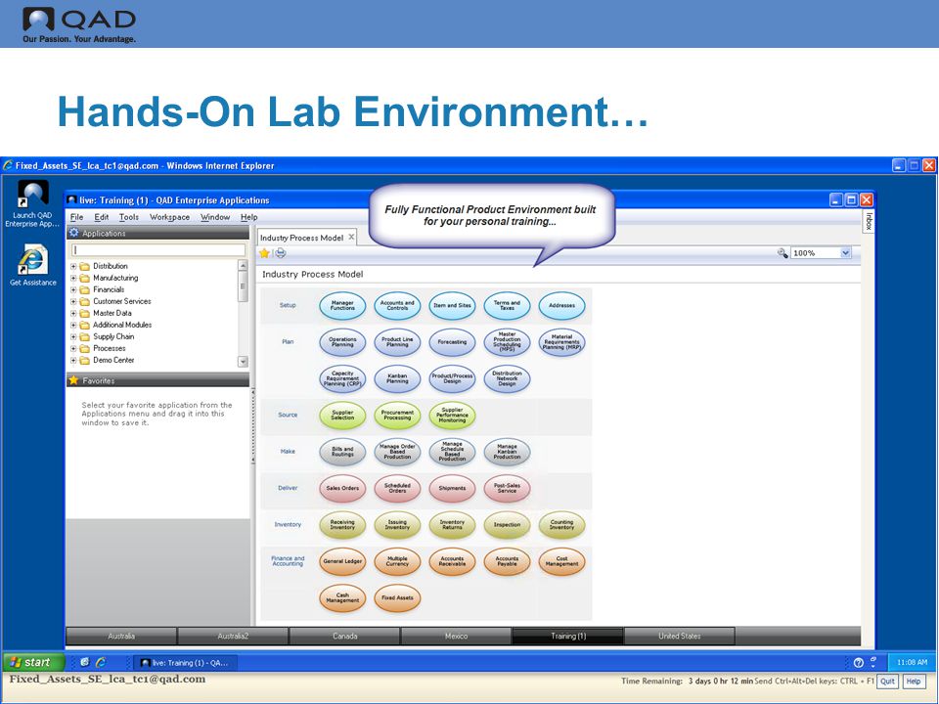The image size is (939, 704).
Task: Expand the Supply Chain folder
Action: click(73, 337)
